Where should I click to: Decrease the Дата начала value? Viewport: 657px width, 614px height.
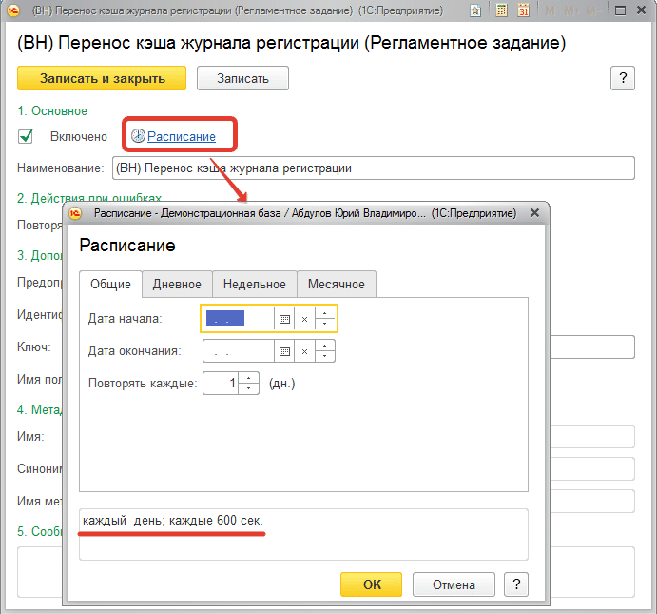tap(325, 325)
